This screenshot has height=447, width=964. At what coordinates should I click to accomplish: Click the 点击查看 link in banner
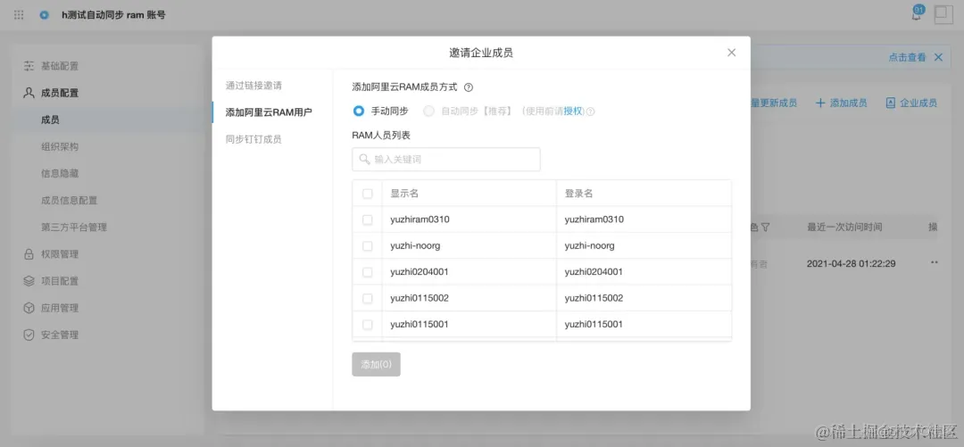coord(907,57)
